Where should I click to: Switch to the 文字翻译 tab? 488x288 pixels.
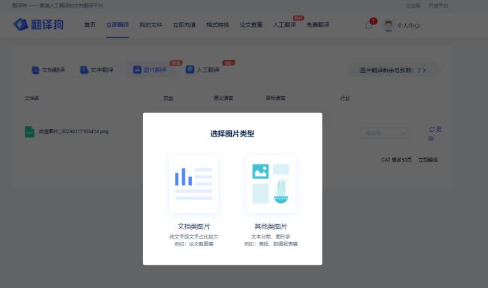97,70
